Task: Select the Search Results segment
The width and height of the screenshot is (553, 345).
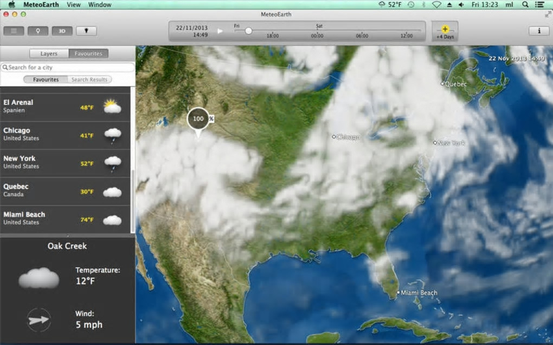Action: click(x=89, y=79)
